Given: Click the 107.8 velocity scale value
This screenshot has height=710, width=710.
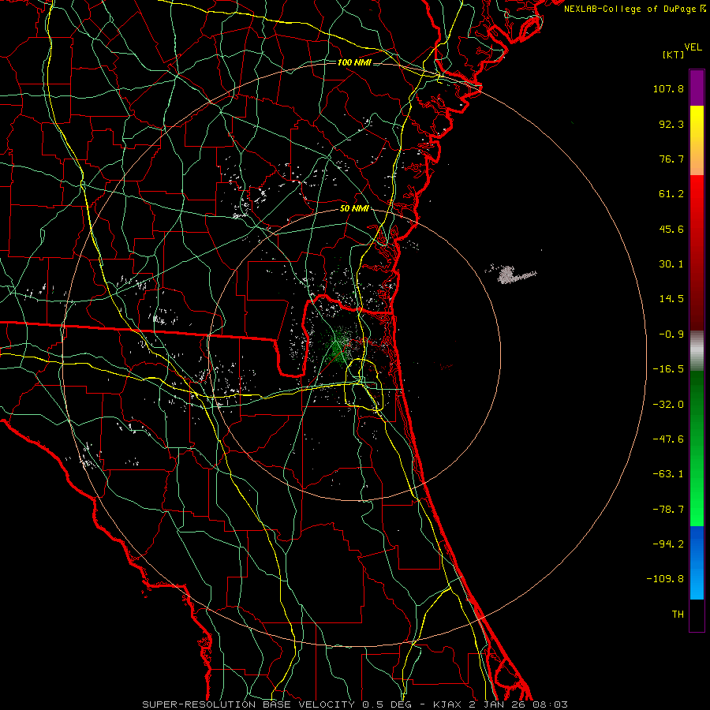Looking at the screenshot, I should (x=668, y=88).
